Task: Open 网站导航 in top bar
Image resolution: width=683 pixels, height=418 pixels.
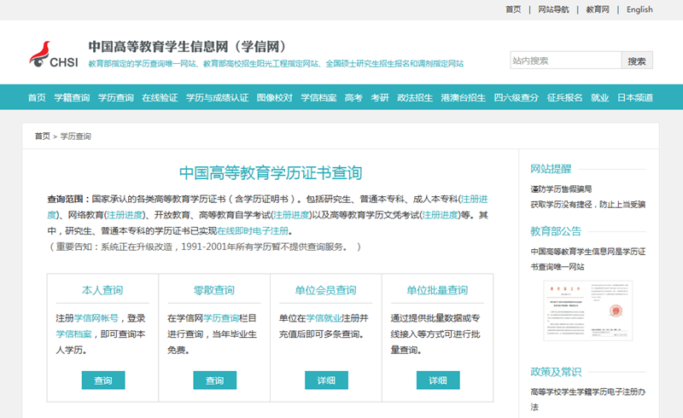Action: (x=553, y=9)
